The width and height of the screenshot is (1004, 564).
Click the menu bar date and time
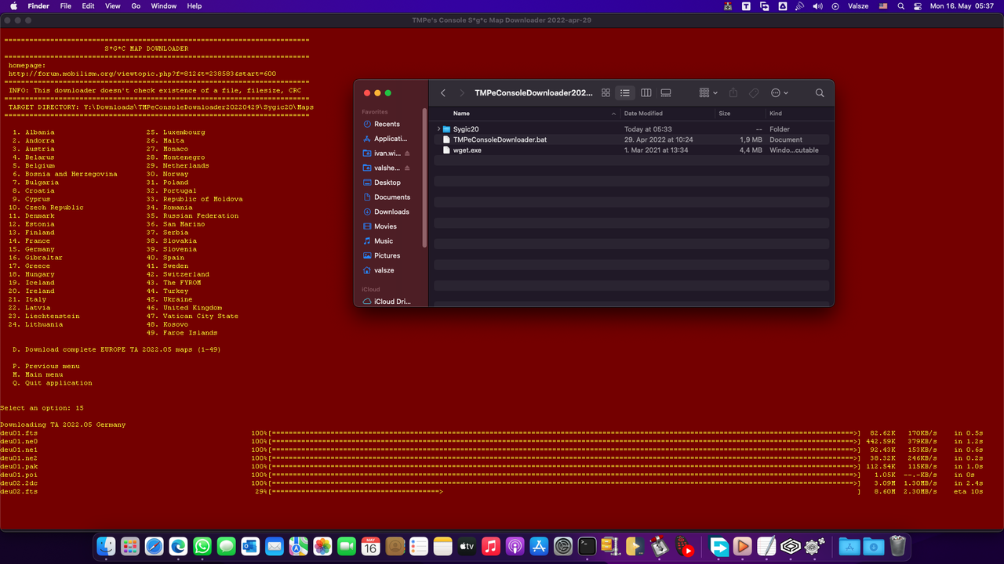(963, 5)
